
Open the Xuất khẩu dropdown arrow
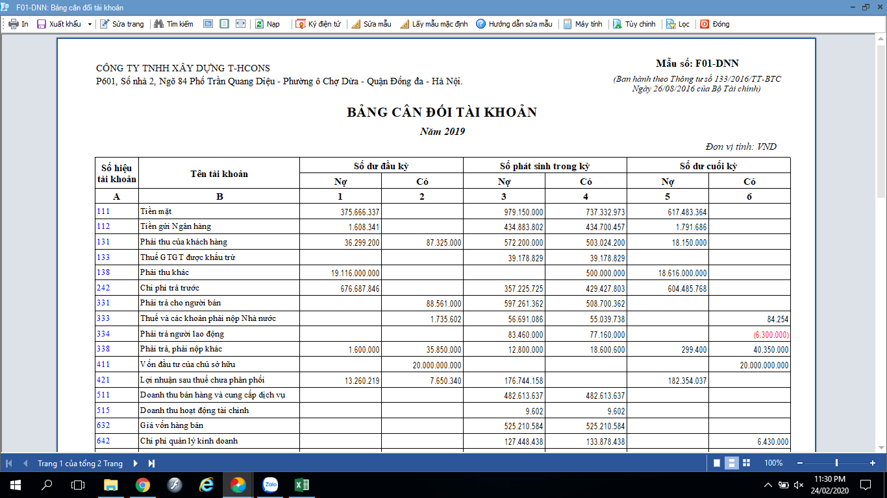(90, 24)
